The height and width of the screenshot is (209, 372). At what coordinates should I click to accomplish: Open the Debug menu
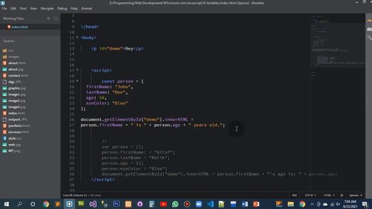(x=62, y=8)
